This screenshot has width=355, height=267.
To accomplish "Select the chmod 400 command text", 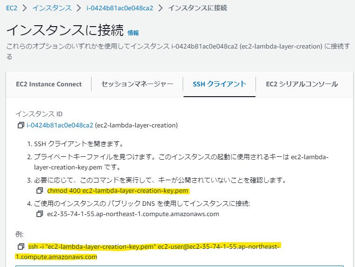I will coord(118,191).
